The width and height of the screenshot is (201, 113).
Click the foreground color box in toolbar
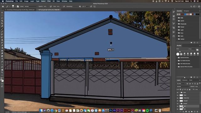(1, 80)
